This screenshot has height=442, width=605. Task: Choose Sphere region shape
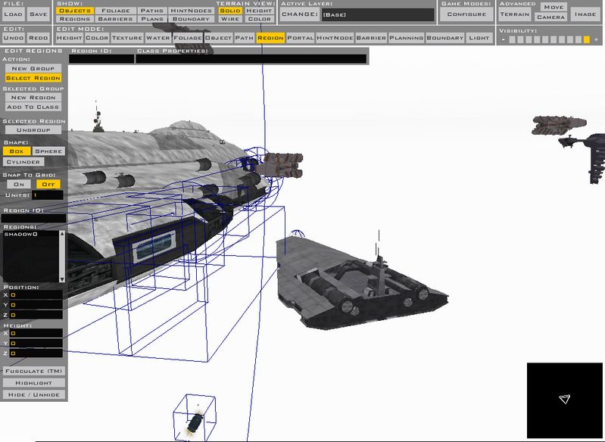(x=48, y=151)
